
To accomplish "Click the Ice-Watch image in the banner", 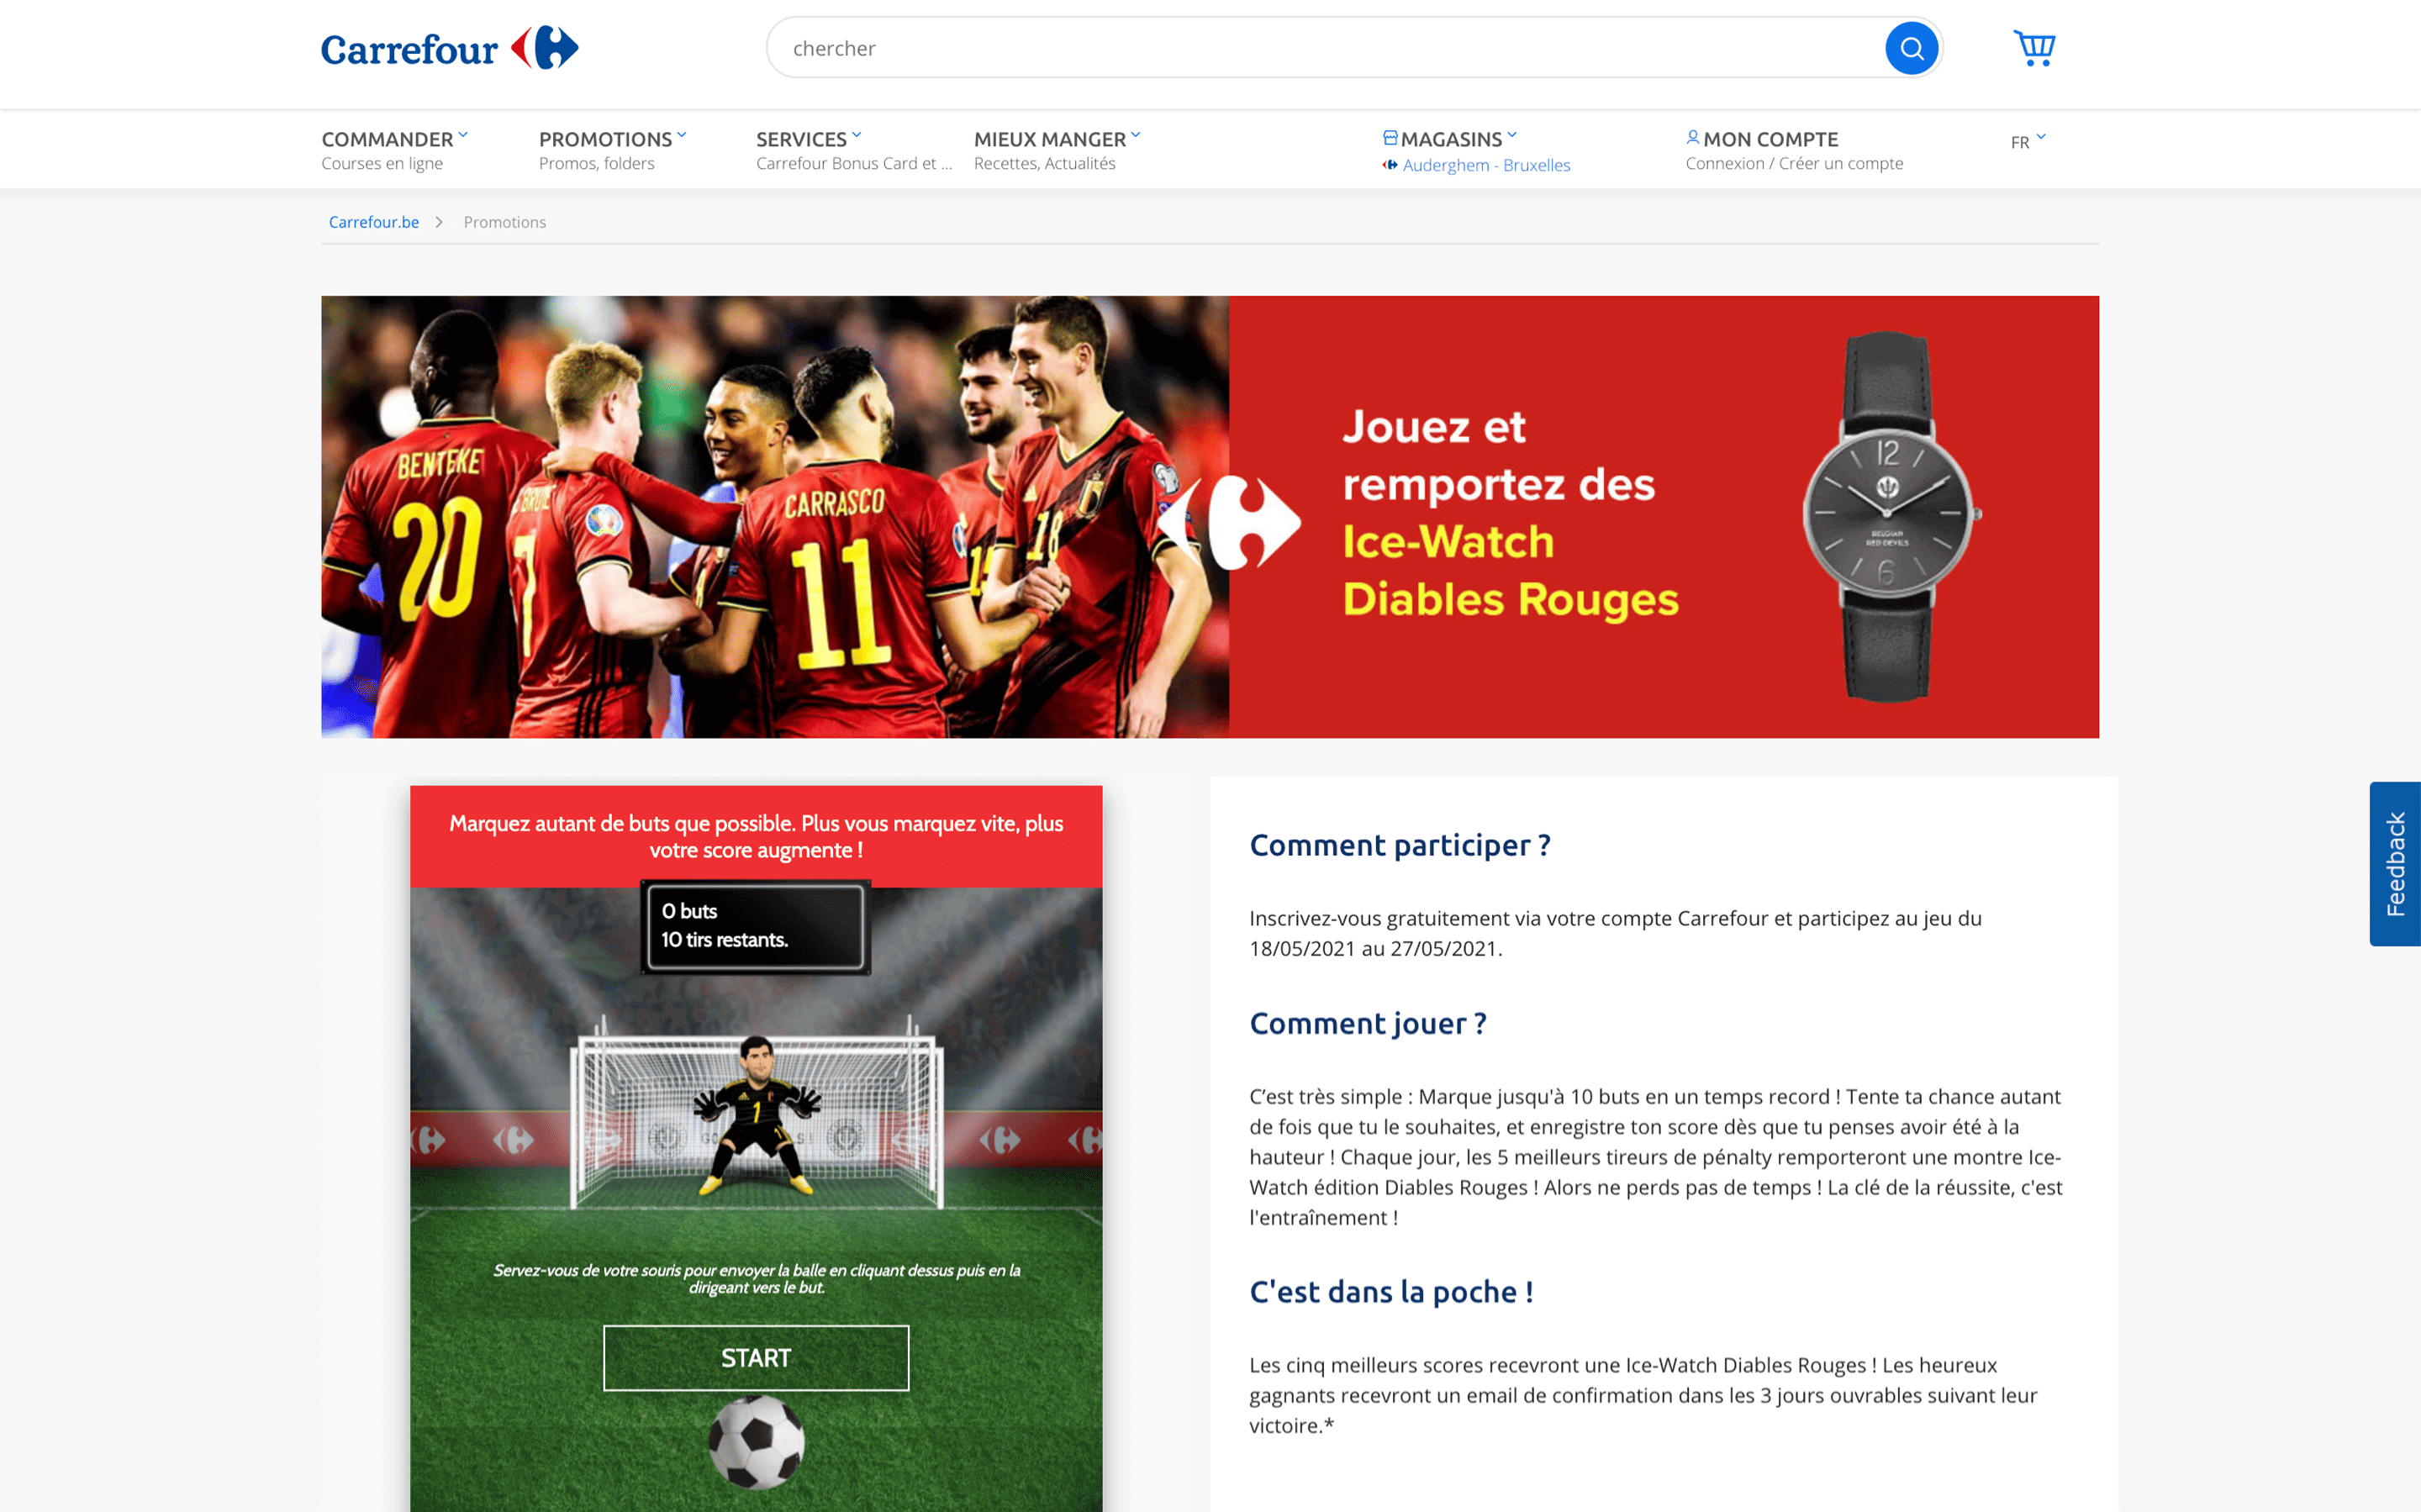I will pos(1887,517).
